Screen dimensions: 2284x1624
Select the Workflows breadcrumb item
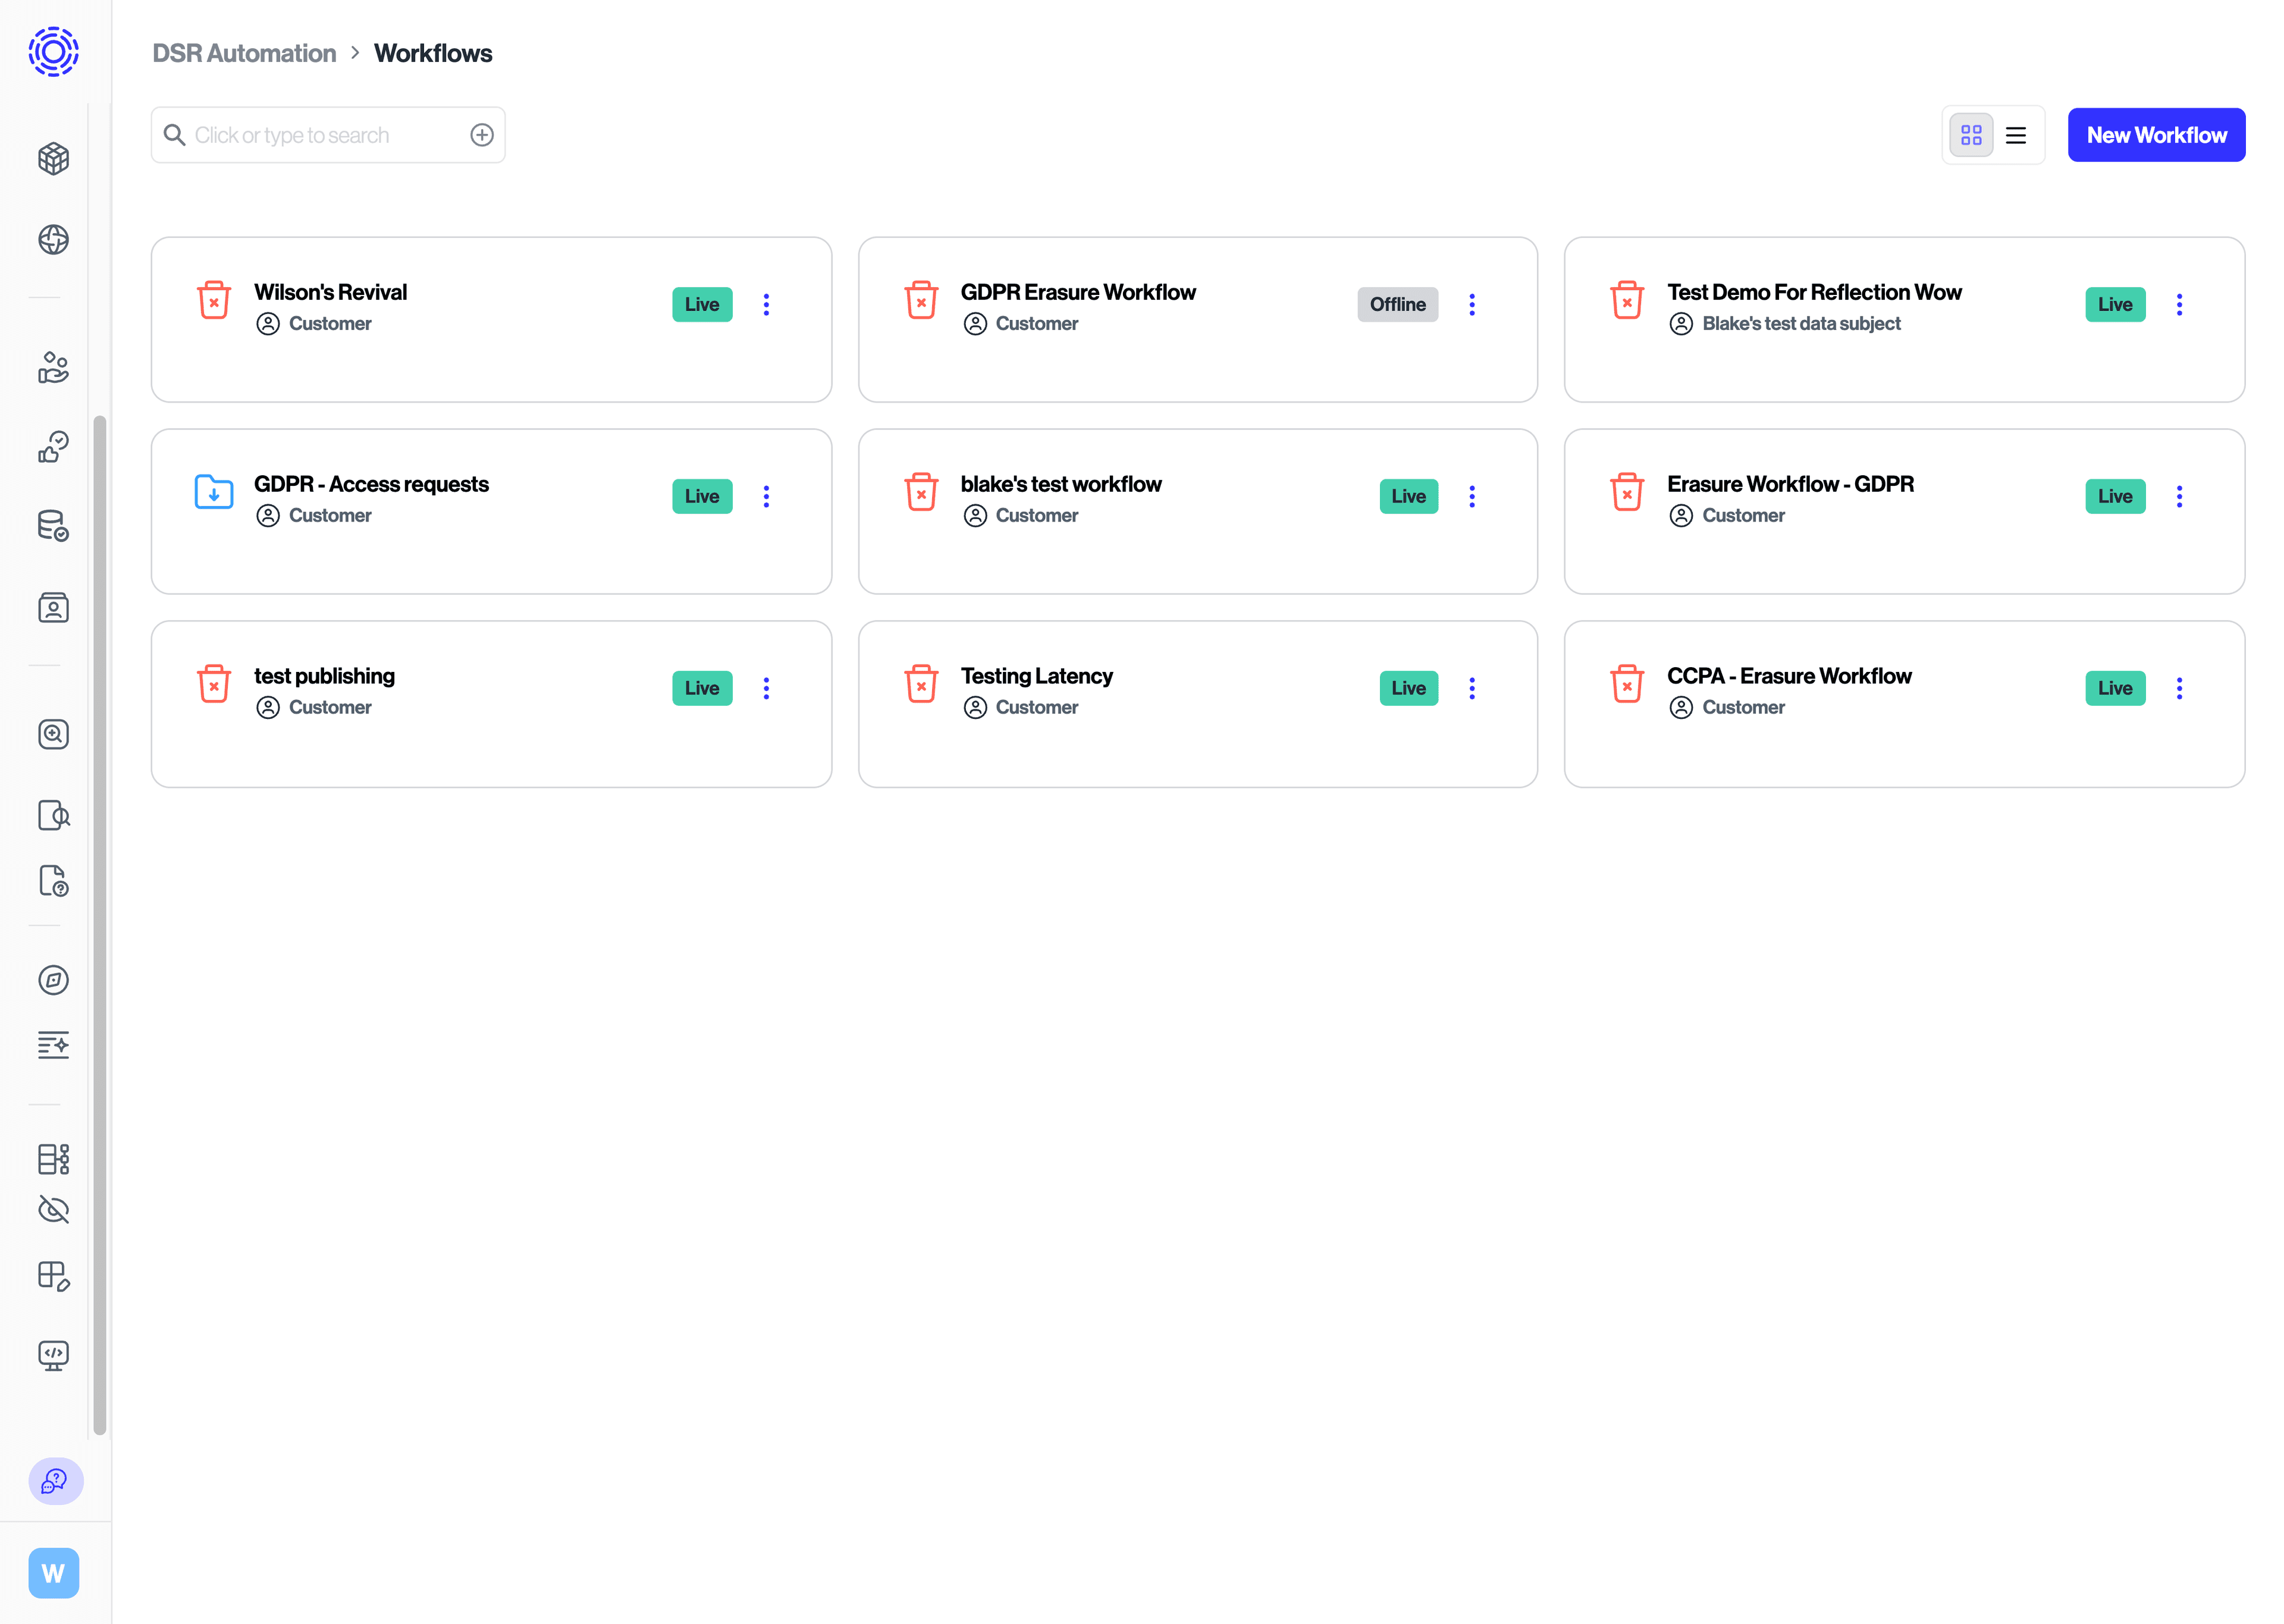433,53
